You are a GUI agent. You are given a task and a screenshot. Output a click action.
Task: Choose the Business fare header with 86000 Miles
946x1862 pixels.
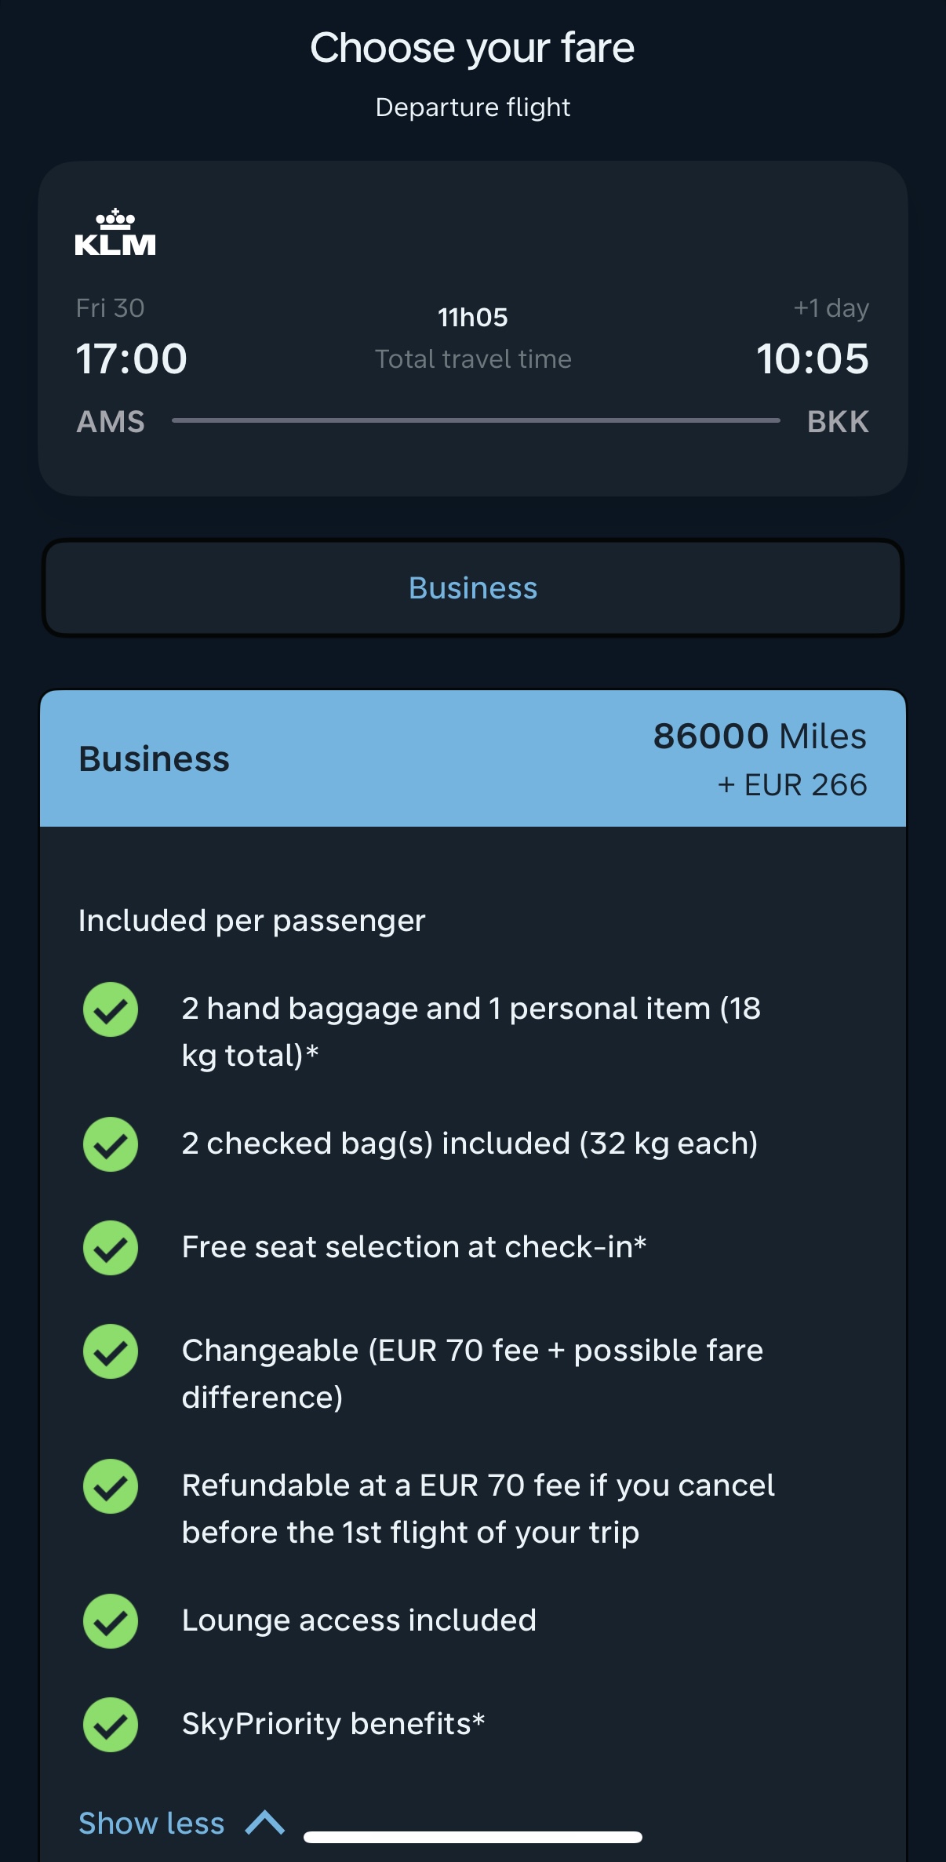coord(473,759)
